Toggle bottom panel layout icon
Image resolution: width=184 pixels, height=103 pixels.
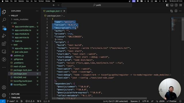point(172,5)
